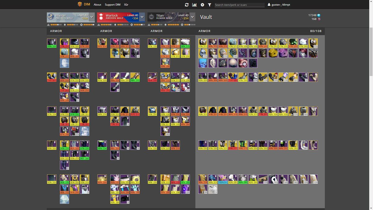Select vault helmet rated 91% 308
Screen dimensions: 373x210
(243, 43)
